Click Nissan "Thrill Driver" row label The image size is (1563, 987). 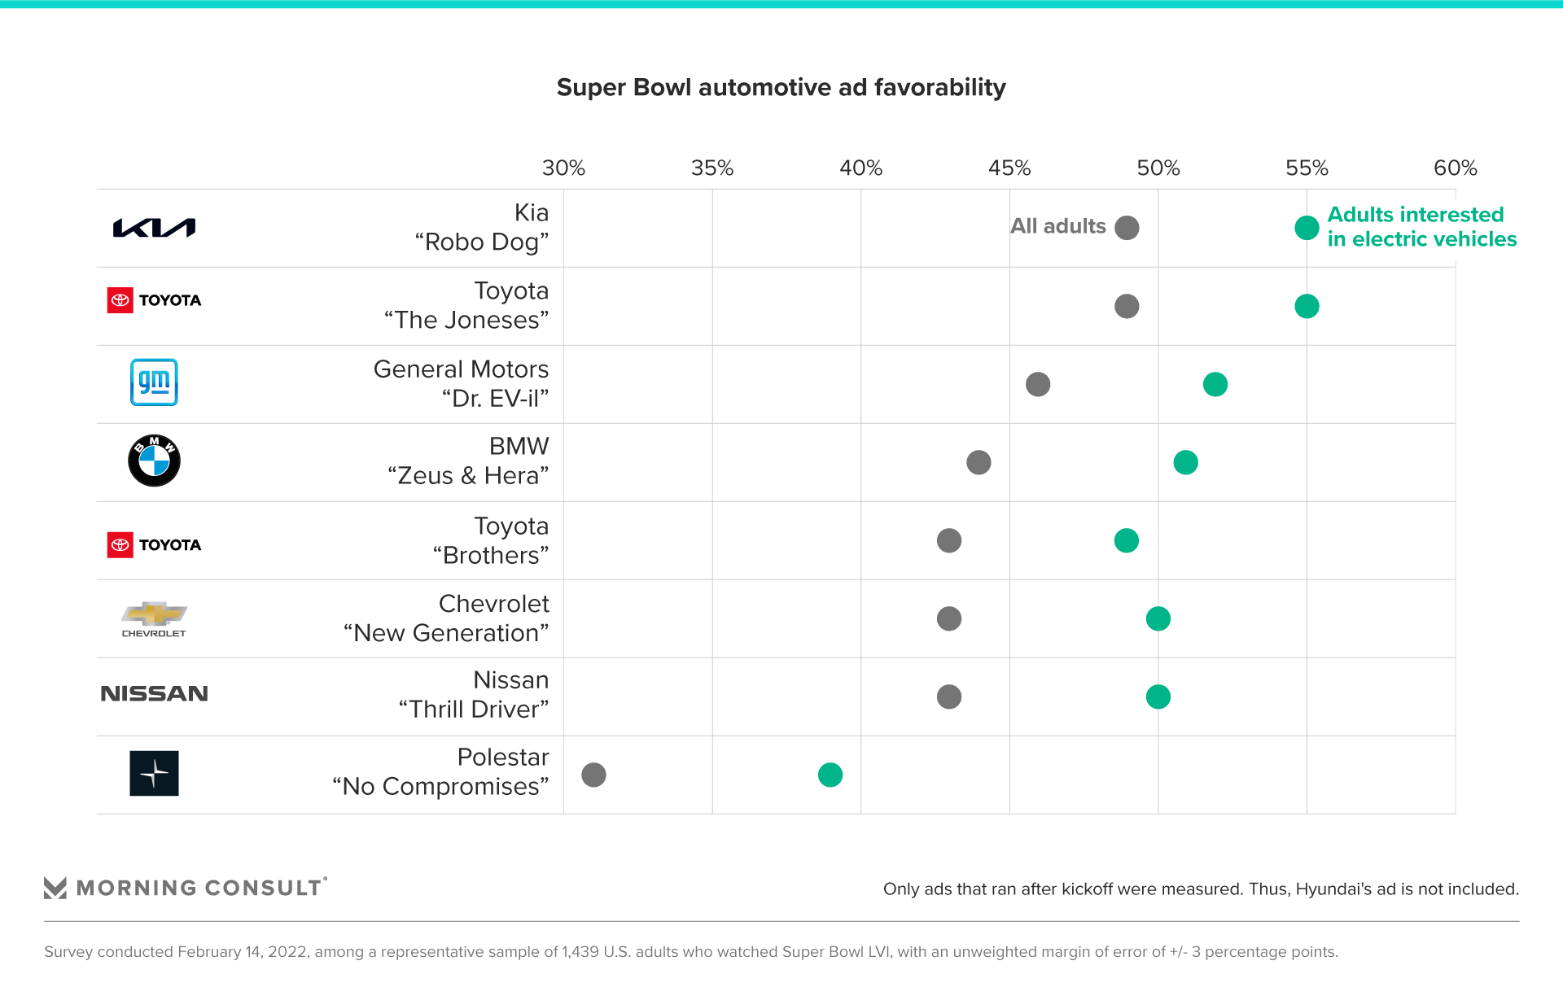click(x=474, y=694)
